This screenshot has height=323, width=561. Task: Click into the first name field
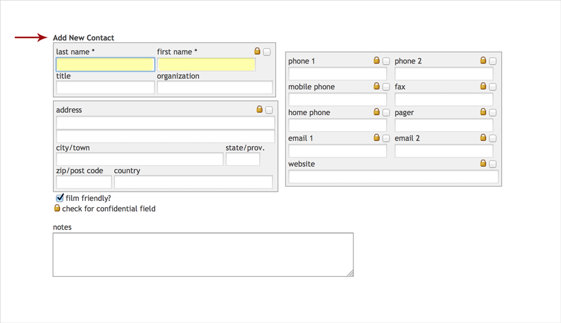tap(206, 64)
